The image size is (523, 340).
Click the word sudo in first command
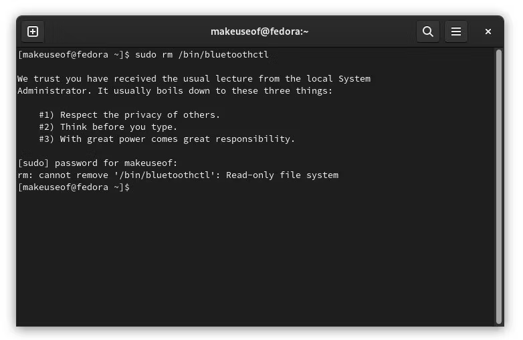(146, 55)
